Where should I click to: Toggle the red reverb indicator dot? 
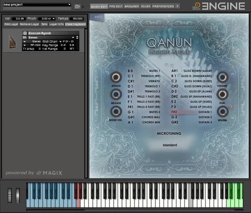230,106
